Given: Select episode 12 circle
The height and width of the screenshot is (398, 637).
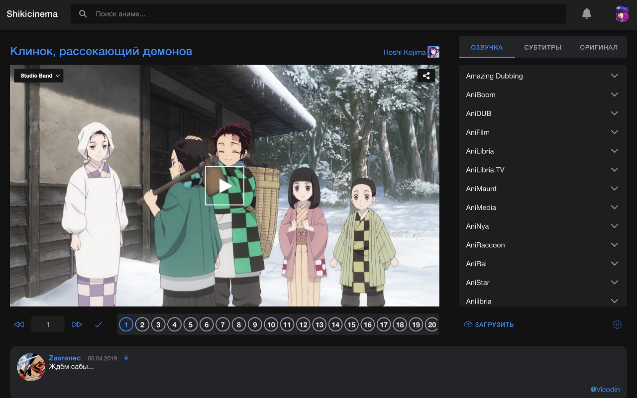Looking at the screenshot, I should pyautogui.click(x=303, y=325).
